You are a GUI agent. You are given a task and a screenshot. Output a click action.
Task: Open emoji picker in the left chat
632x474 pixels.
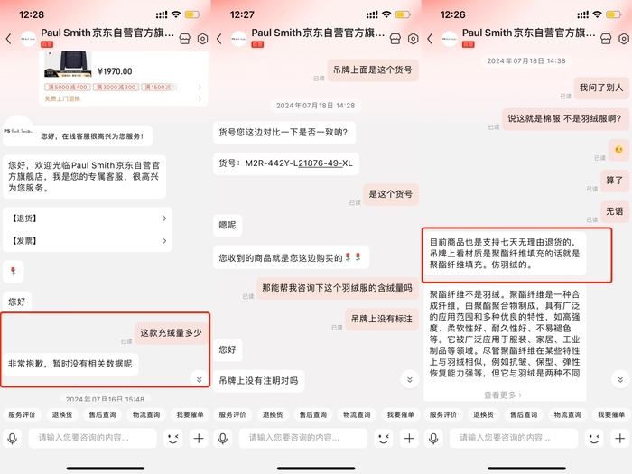point(173,438)
